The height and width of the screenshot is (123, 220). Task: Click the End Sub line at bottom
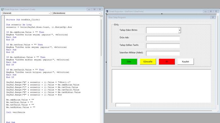[11, 122]
